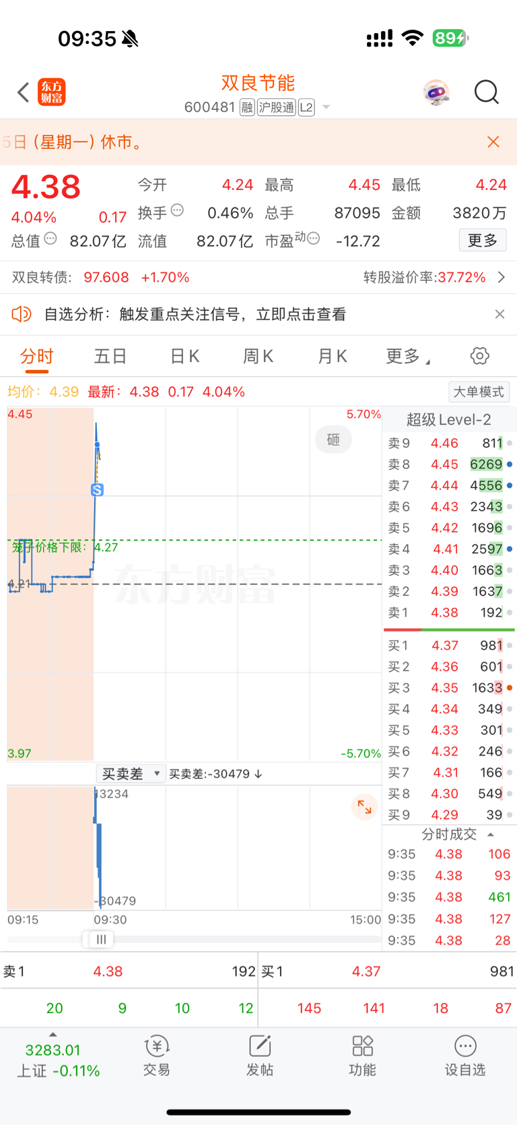Screen dimensions: 517x1125
Task: Expand 更多 chart period menu
Action: pyautogui.click(x=407, y=356)
